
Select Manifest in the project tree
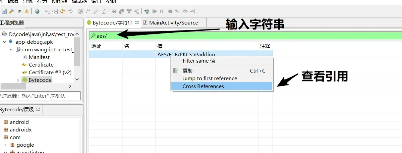(x=39, y=57)
